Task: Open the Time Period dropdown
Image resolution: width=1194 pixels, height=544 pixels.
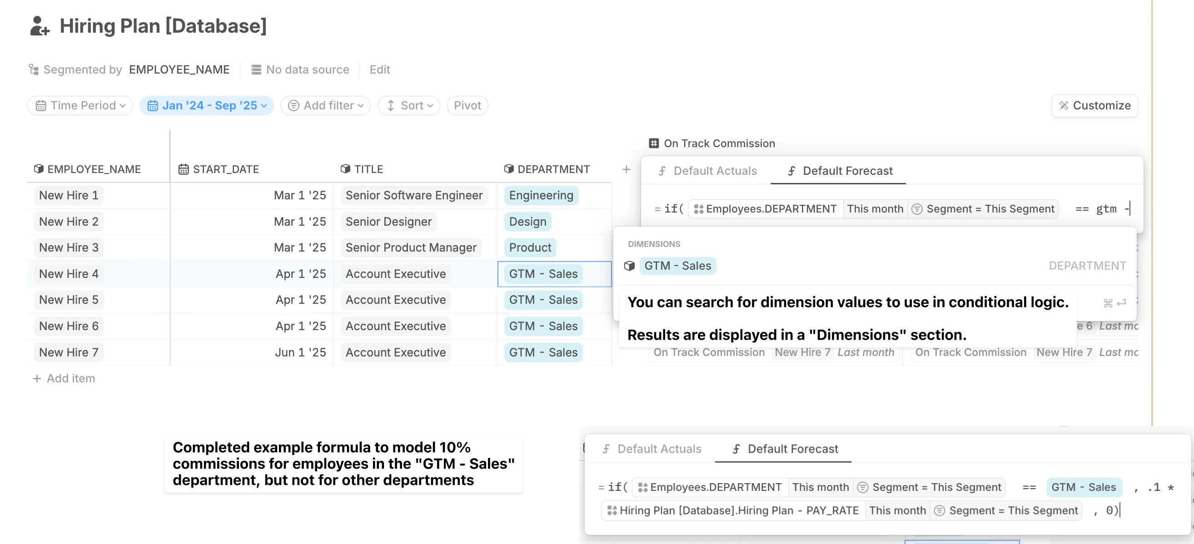Action: [80, 106]
